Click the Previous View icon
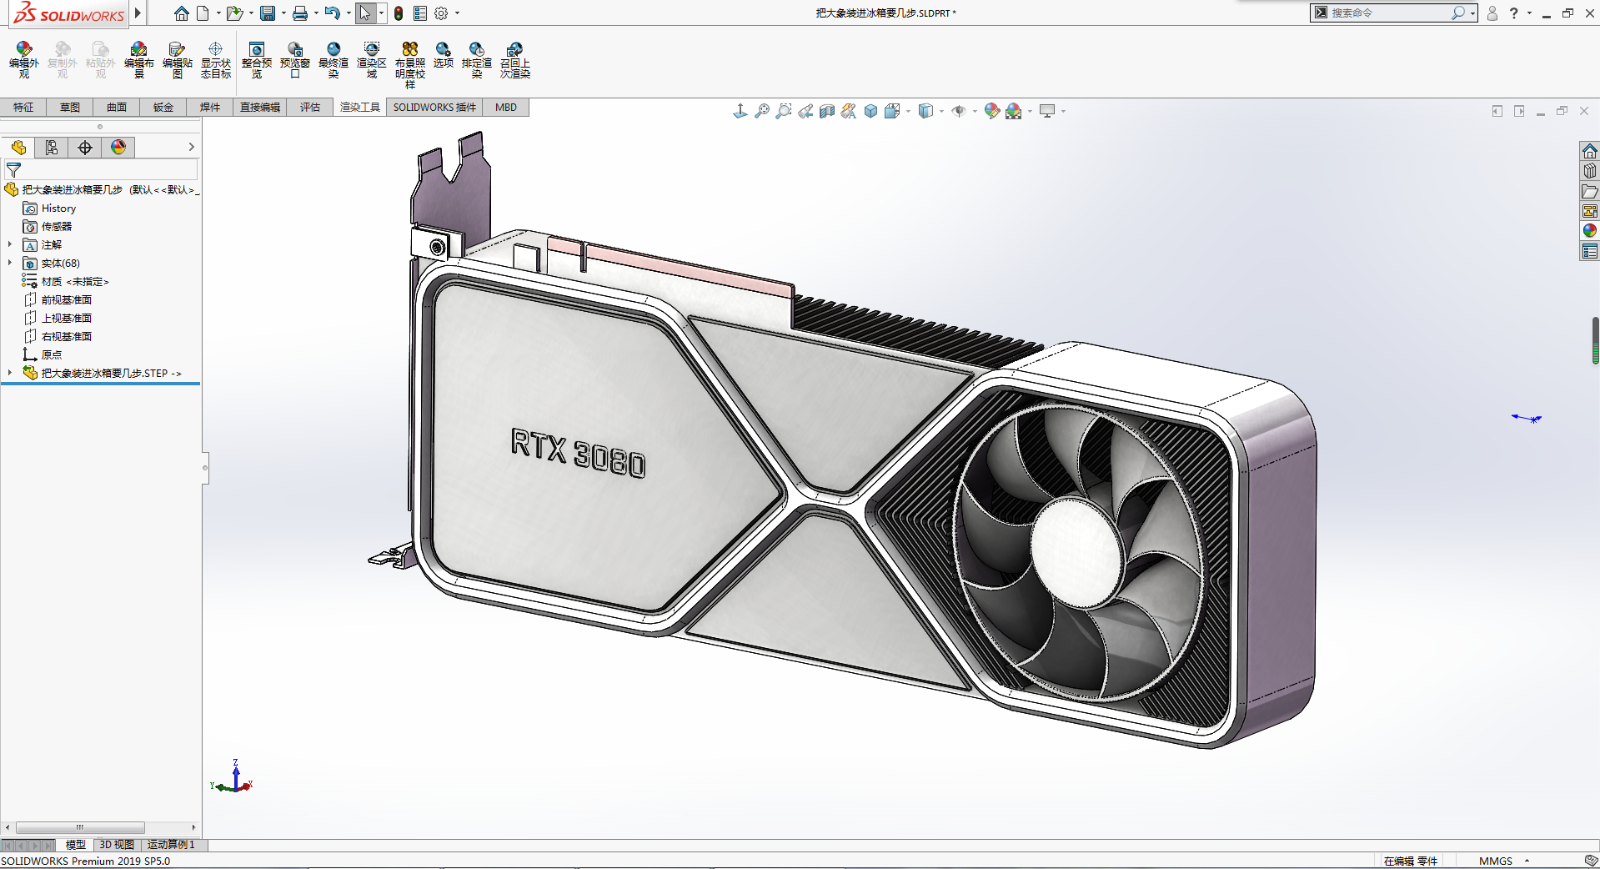Image resolution: width=1600 pixels, height=869 pixels. pyautogui.click(x=805, y=111)
